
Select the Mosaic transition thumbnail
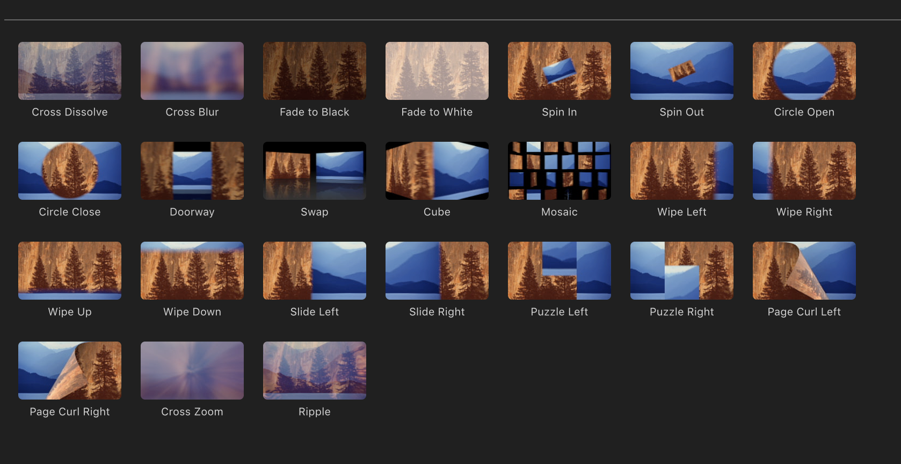click(560, 171)
